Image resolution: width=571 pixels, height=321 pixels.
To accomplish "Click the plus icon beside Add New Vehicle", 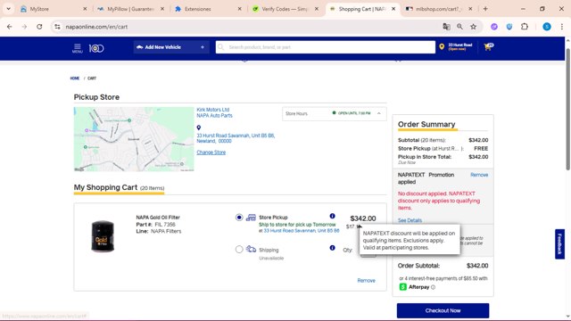I will click(x=203, y=47).
